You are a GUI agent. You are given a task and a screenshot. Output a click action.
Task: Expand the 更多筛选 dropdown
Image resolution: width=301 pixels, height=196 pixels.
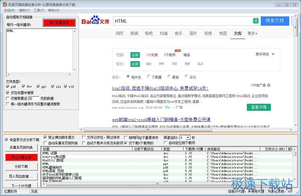coord(265,54)
